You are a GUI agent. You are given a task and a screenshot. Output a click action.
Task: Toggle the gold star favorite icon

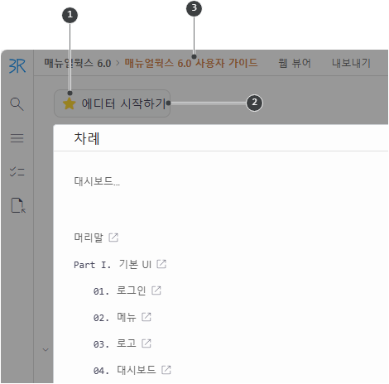point(69,103)
